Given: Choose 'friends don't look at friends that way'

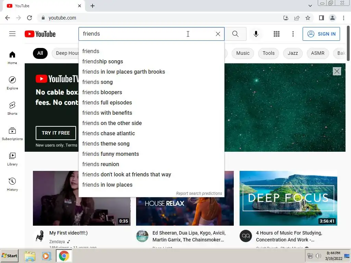Looking at the screenshot, I should (151, 175).
